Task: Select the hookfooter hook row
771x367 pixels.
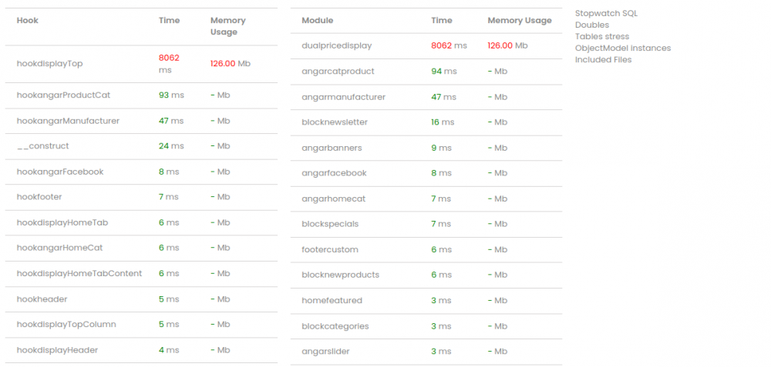Action: (x=39, y=197)
